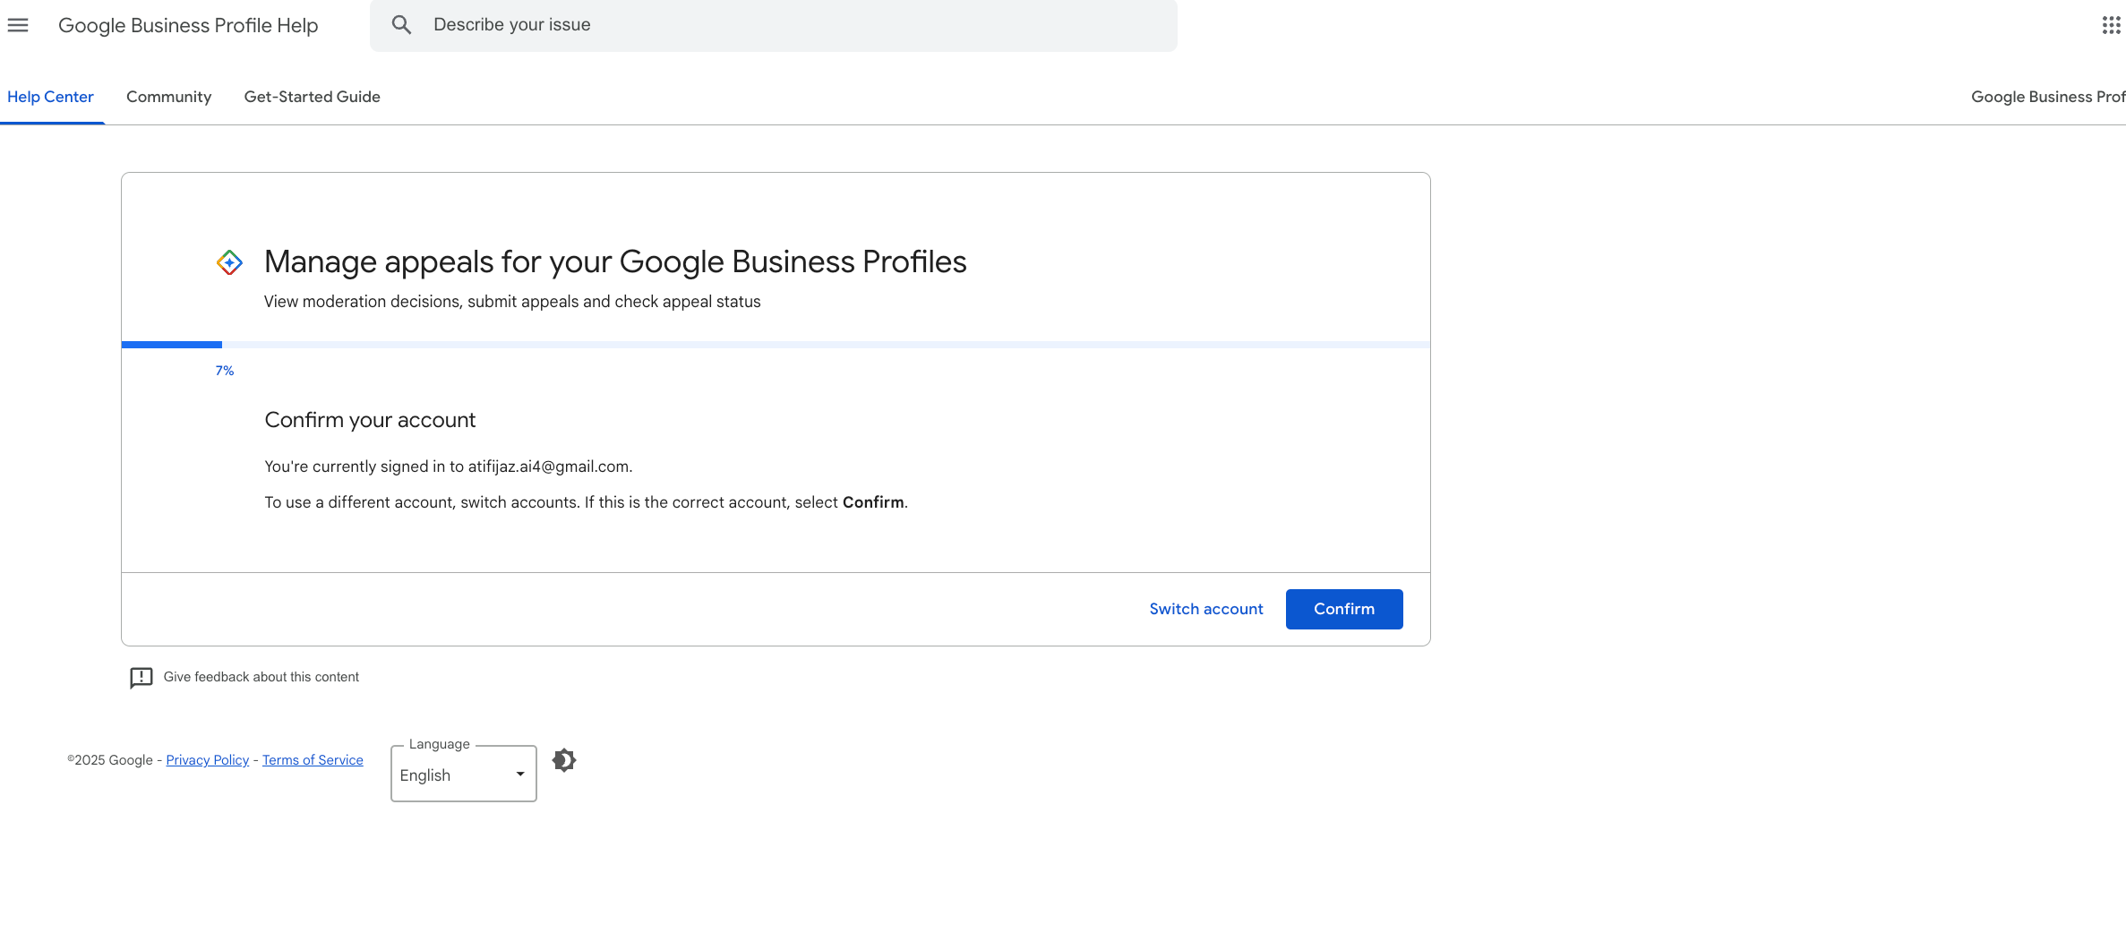Open the hamburger main menu

click(18, 25)
